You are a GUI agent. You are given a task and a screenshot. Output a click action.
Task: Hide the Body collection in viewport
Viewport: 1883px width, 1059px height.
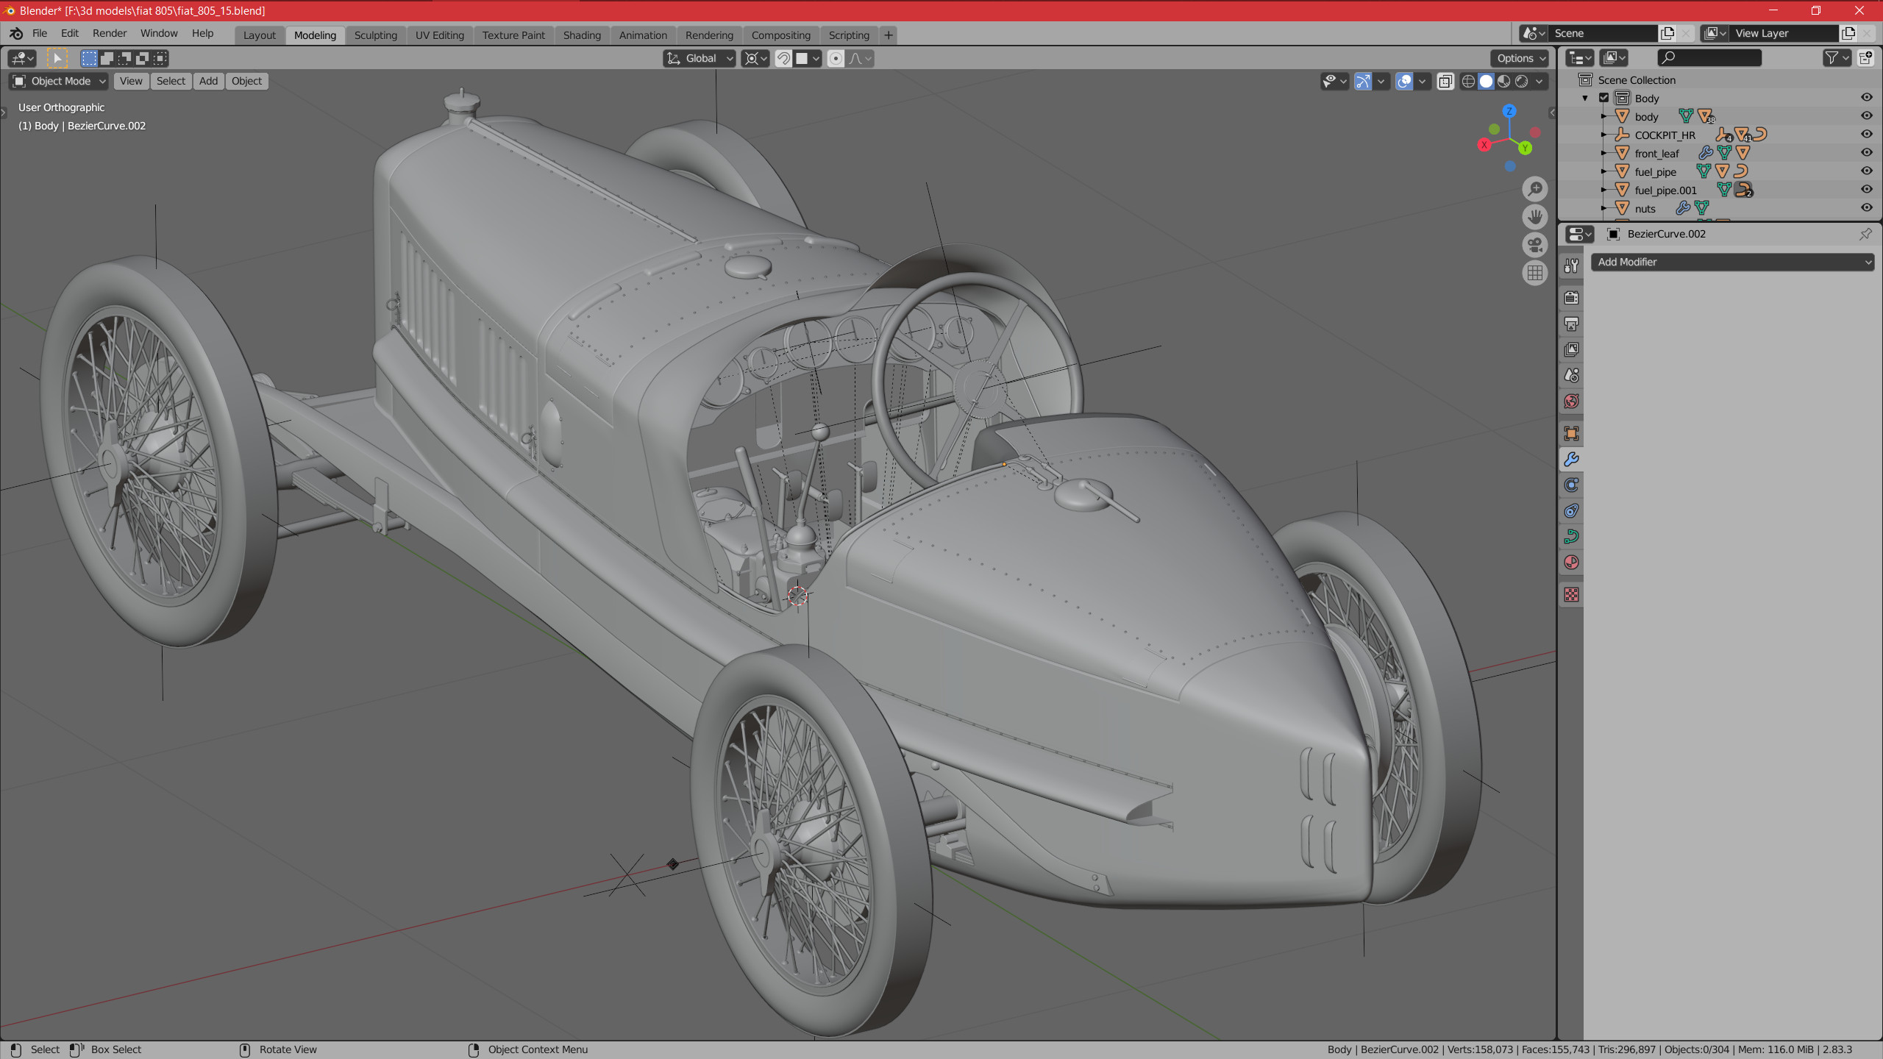coord(1866,98)
